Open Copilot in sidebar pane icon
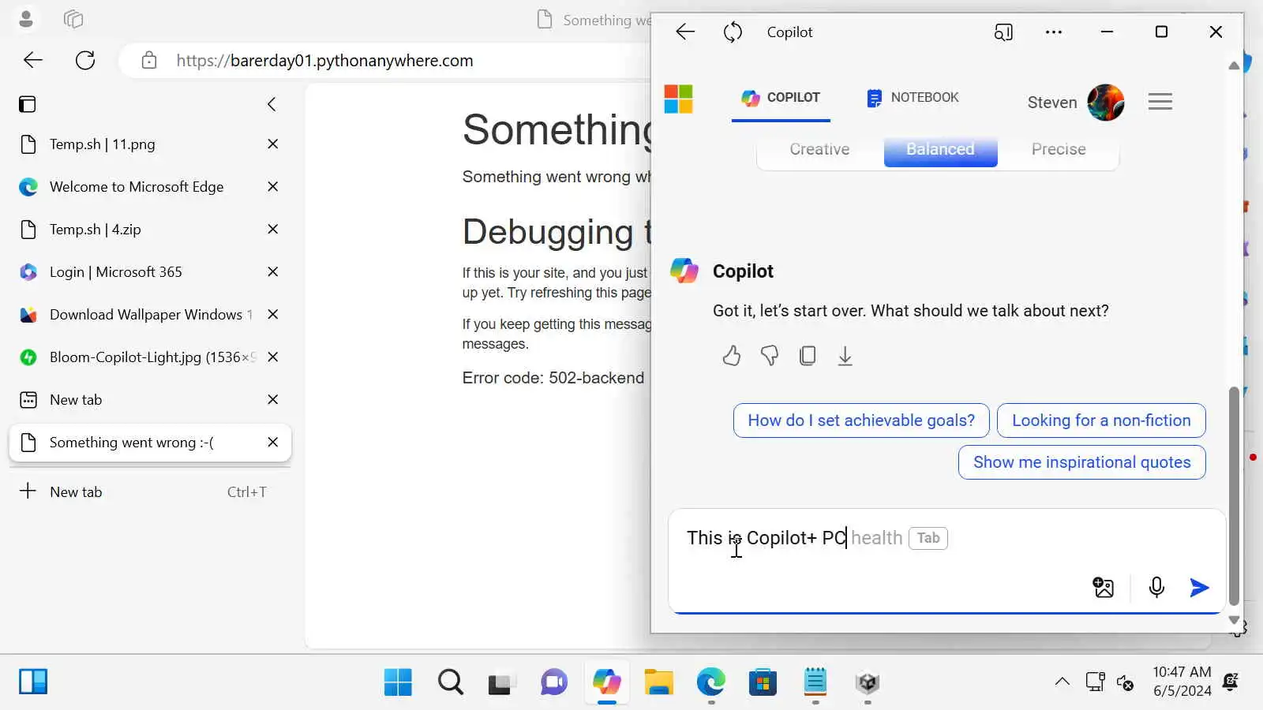1263x710 pixels. coord(1003,32)
